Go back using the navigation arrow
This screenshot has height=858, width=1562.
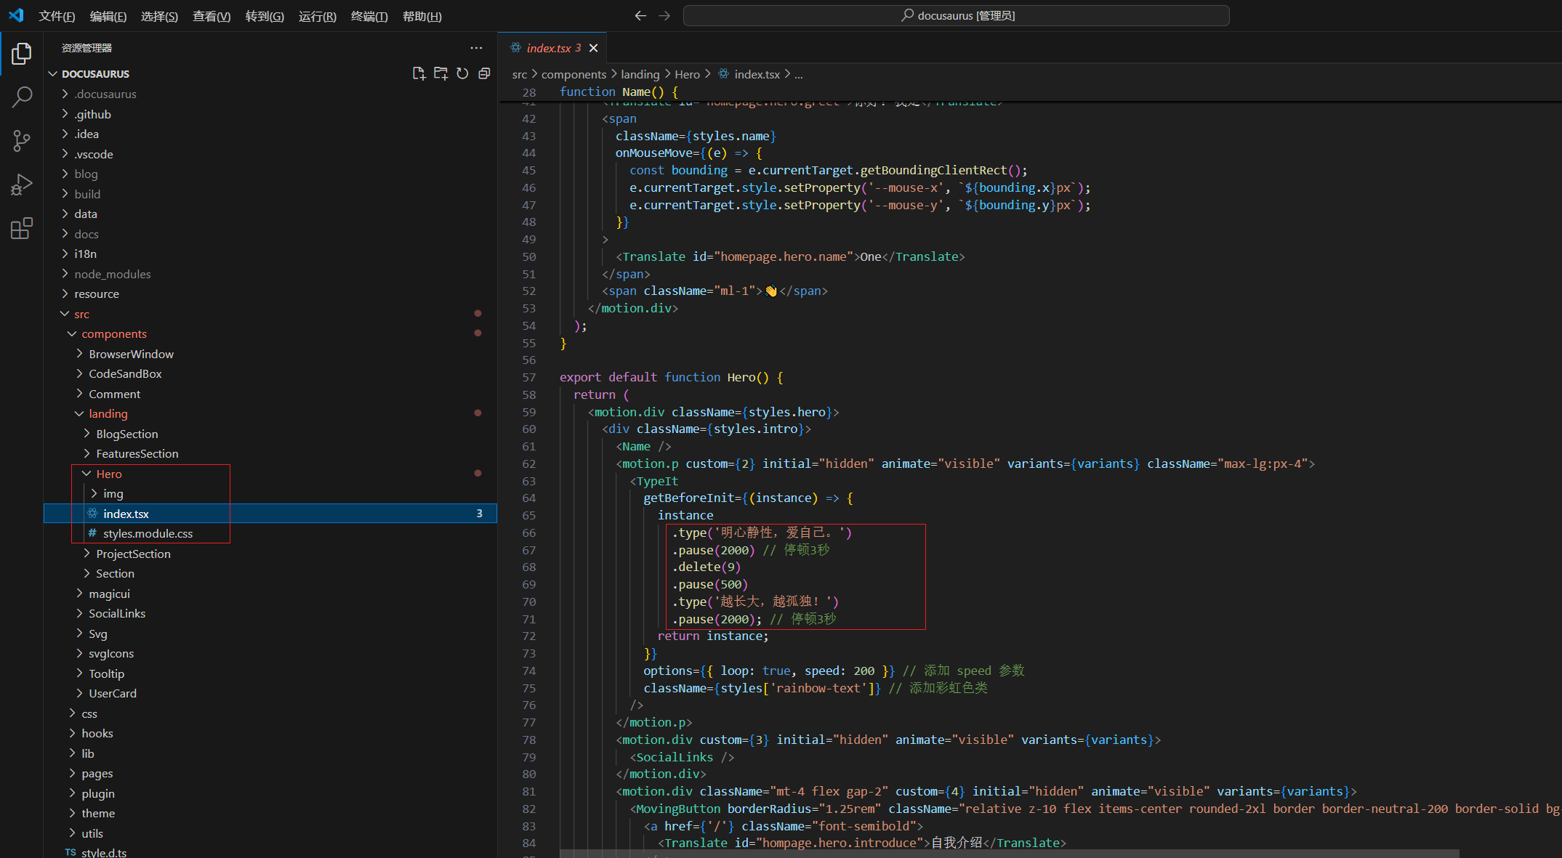click(x=640, y=15)
